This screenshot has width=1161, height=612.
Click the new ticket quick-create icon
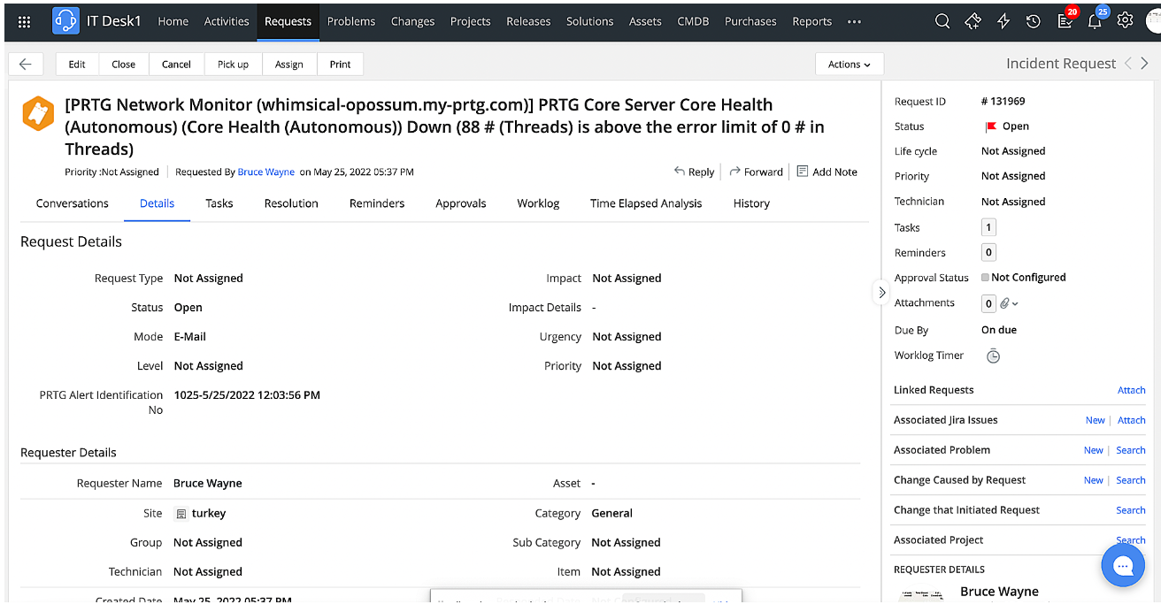click(973, 21)
